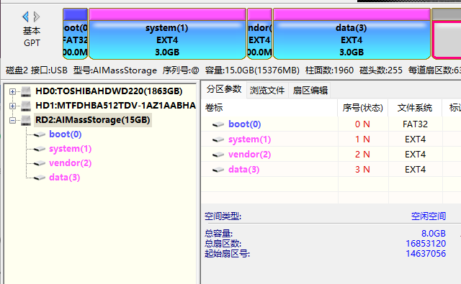The height and width of the screenshot is (284, 461).
Task: Click the 16853120 total sectors value
Action: click(426, 244)
